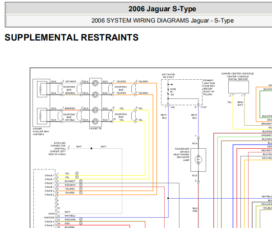Screen dimensions: 272x228
Task: Click the BRN/BLK wire label
Action: [x=70, y=93]
